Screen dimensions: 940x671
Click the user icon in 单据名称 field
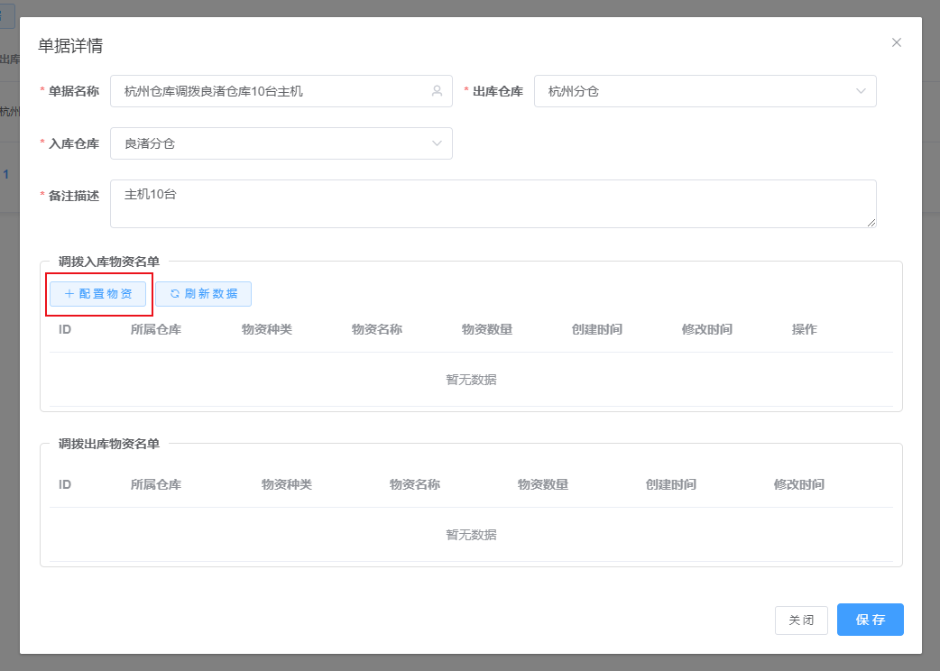tap(437, 91)
